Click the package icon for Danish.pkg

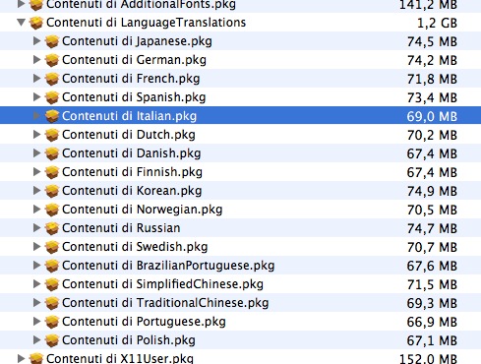[x=52, y=153]
